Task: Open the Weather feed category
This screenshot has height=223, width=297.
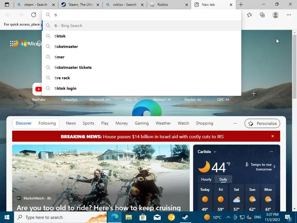Action: 163,123
